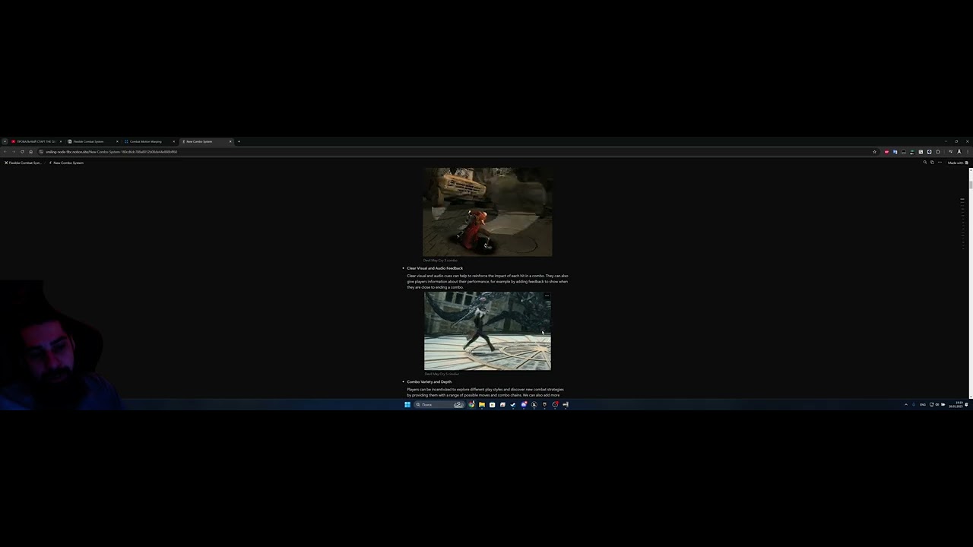Click the Devil May Cry 3 combo image

[487, 212]
